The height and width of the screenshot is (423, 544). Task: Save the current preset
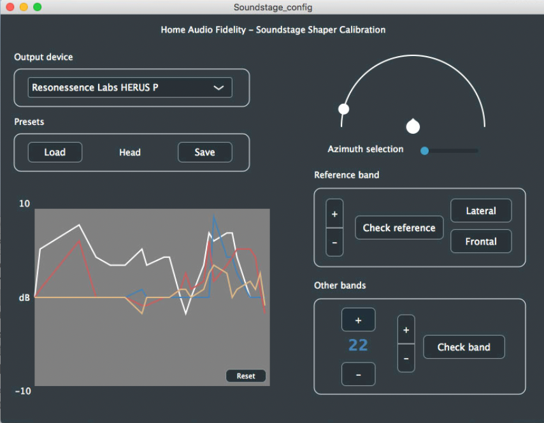tap(204, 152)
